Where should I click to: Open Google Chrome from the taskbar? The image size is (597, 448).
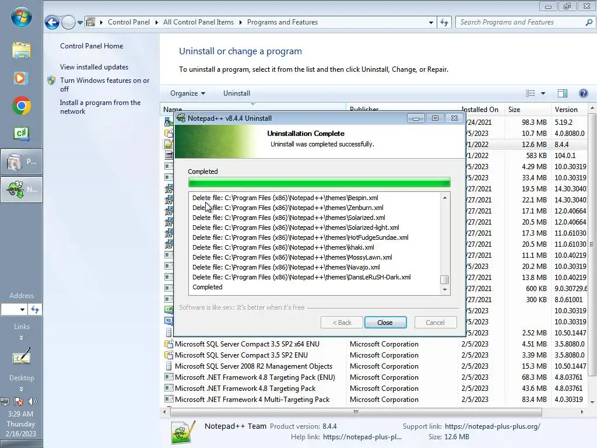coord(22,106)
